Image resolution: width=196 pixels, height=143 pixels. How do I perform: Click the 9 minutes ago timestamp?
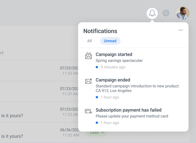pyautogui.click(x=113, y=67)
